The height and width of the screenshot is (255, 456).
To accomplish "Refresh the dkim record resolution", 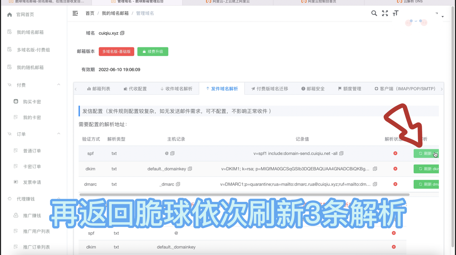I will [426, 169].
